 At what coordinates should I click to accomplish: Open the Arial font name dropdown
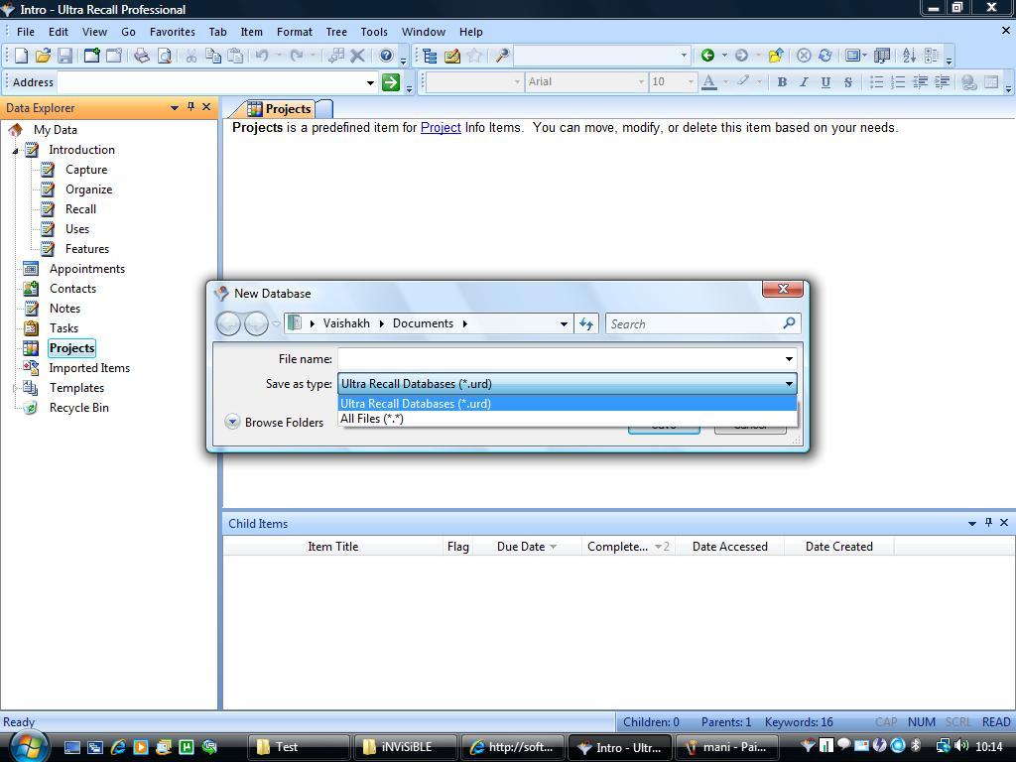641,81
